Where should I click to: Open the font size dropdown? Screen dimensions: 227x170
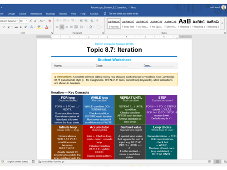click(x=27, y=21)
